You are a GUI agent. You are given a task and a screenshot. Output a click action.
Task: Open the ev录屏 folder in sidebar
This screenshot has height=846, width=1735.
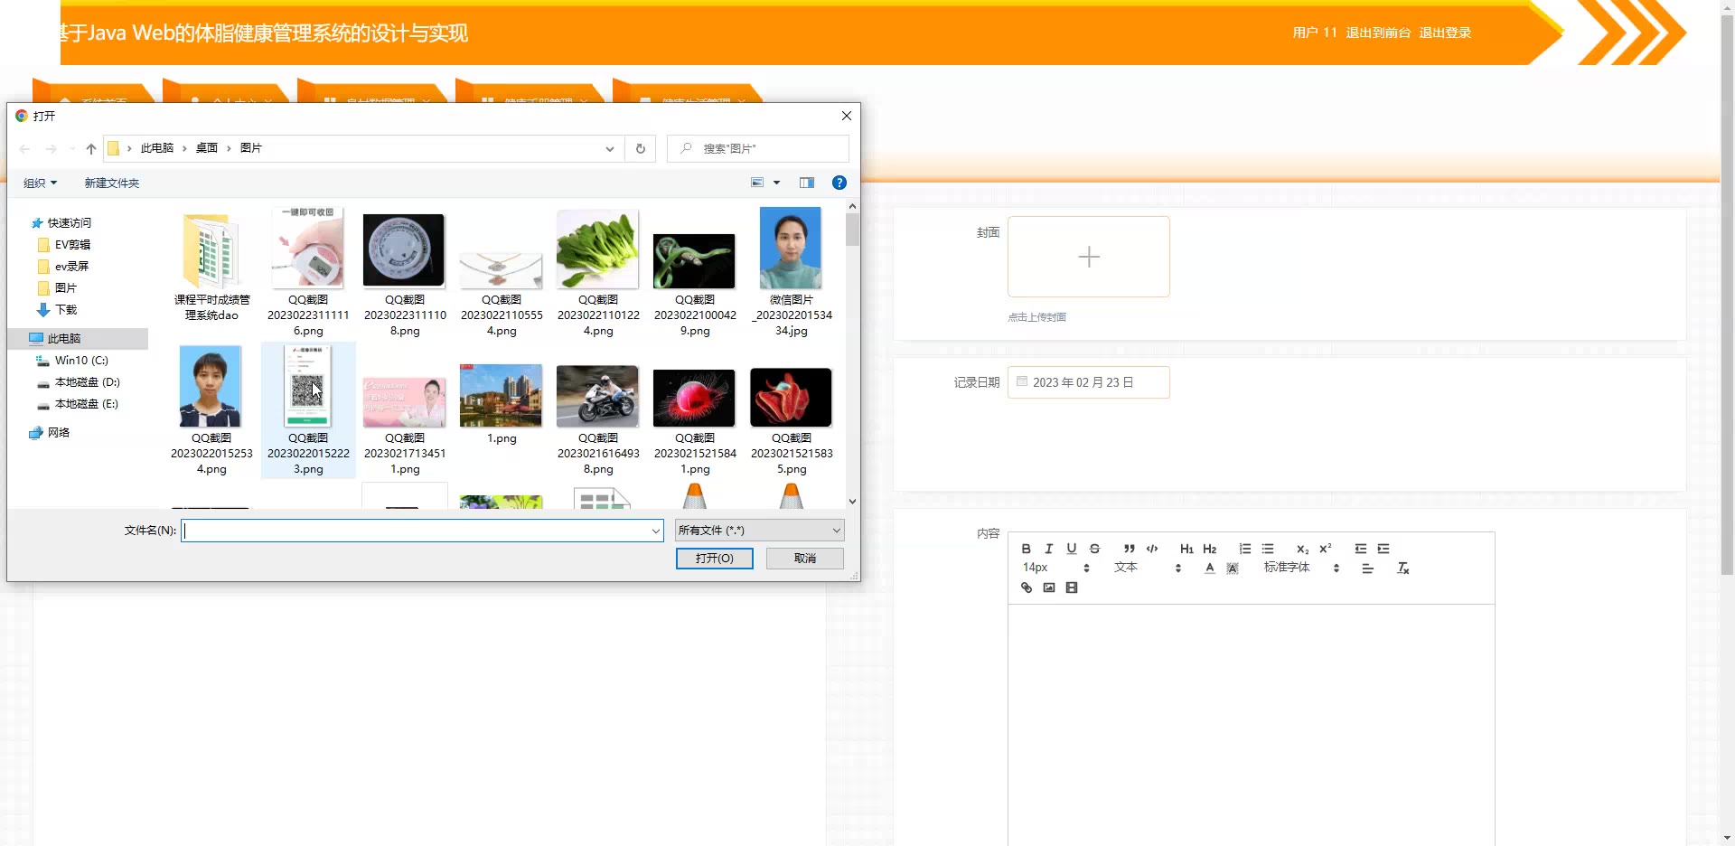71,266
